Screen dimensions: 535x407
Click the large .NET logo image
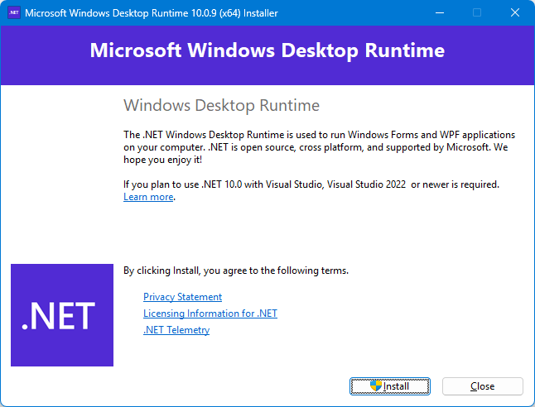(x=62, y=315)
